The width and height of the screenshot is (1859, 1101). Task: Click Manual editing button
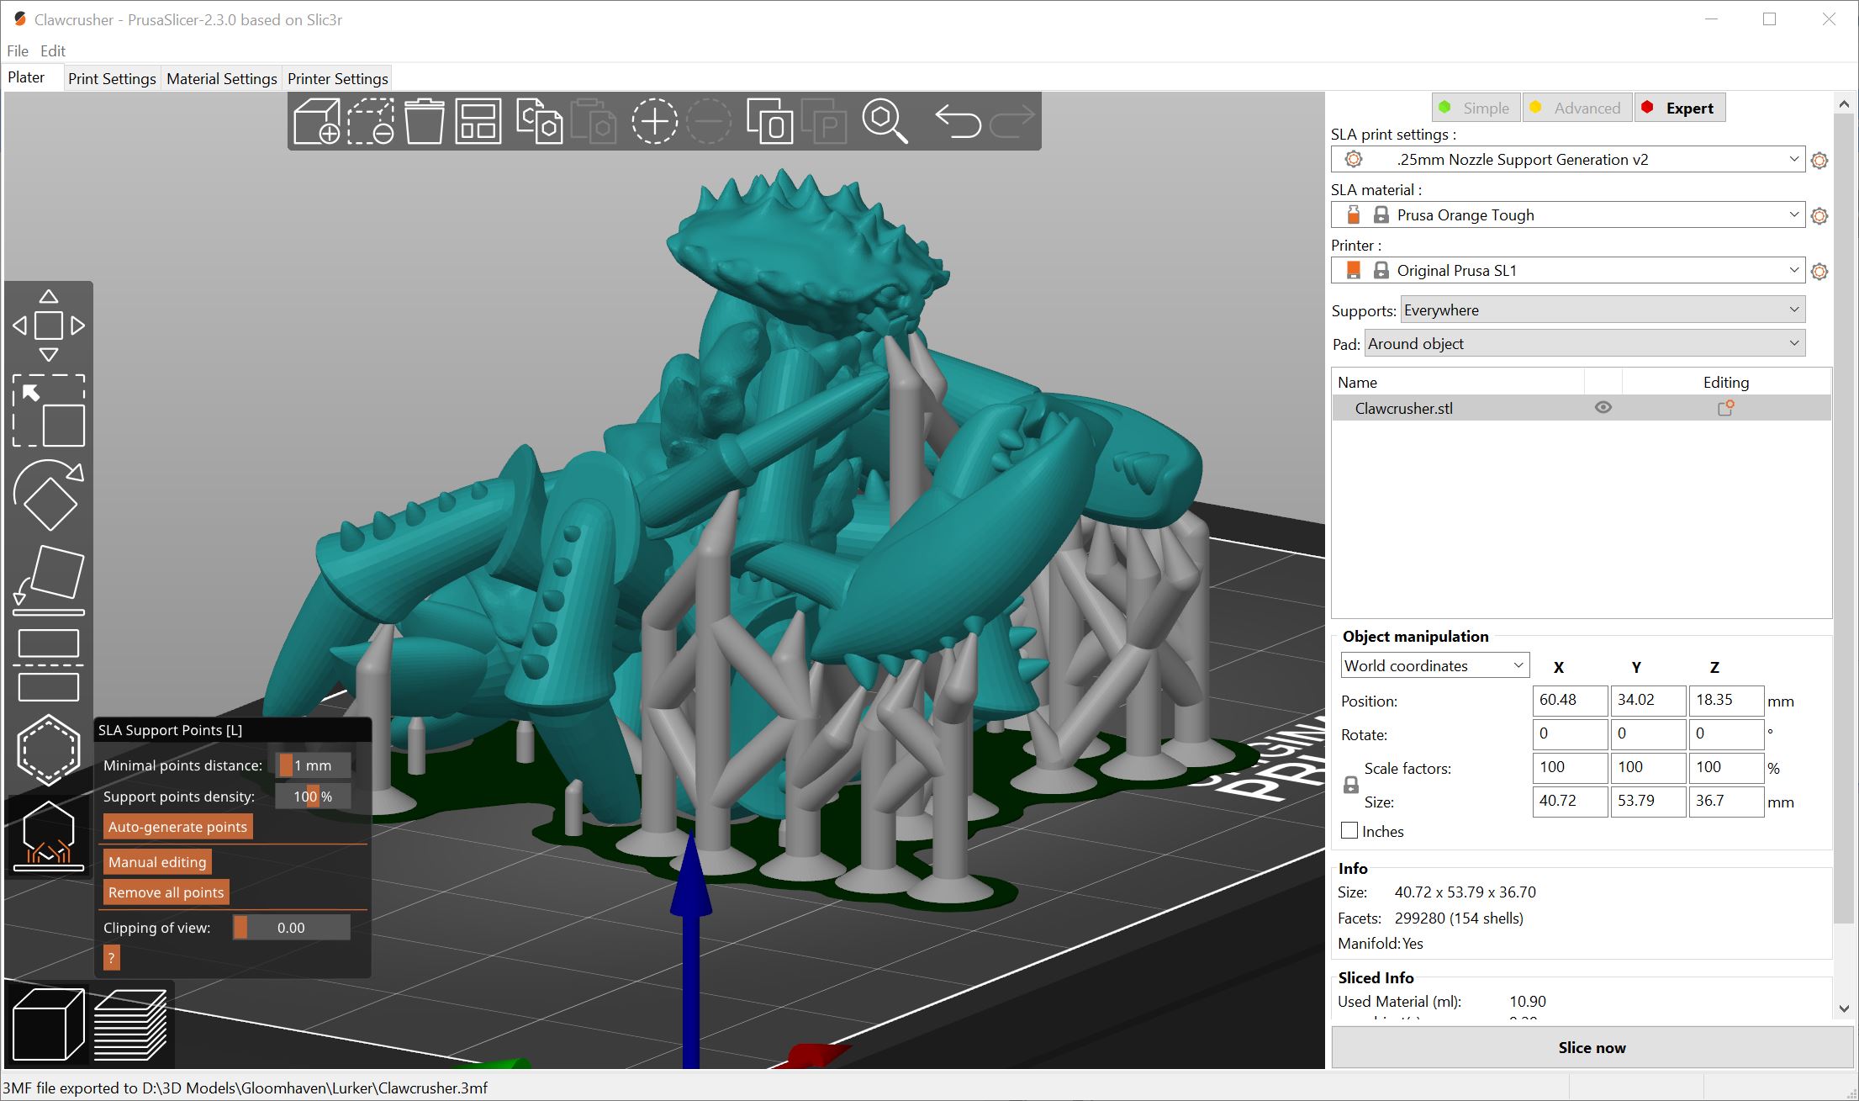(157, 862)
